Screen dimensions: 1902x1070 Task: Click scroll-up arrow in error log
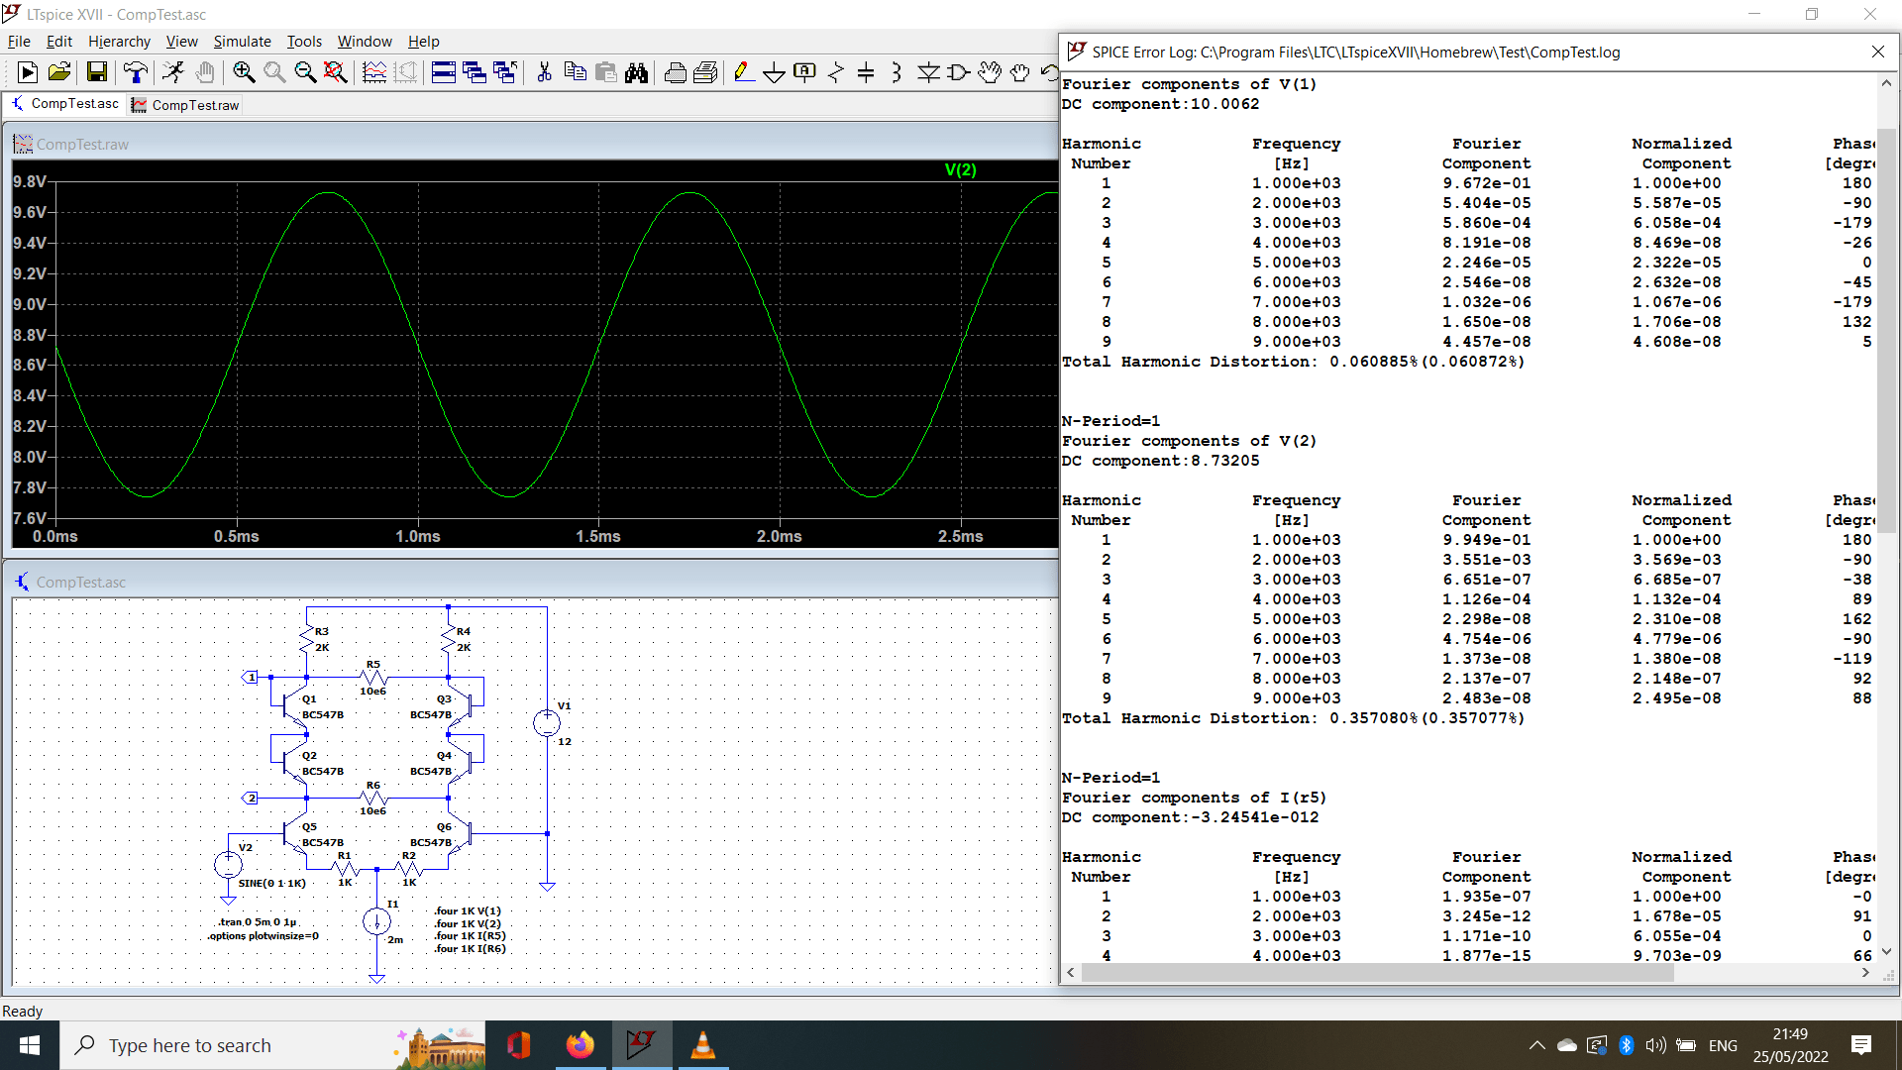(1886, 83)
